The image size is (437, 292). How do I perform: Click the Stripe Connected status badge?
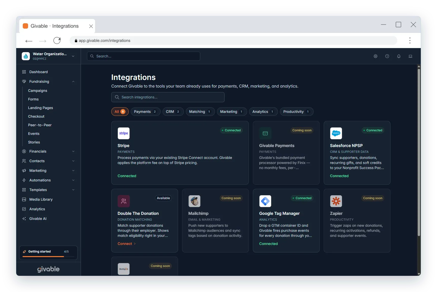pyautogui.click(x=231, y=130)
